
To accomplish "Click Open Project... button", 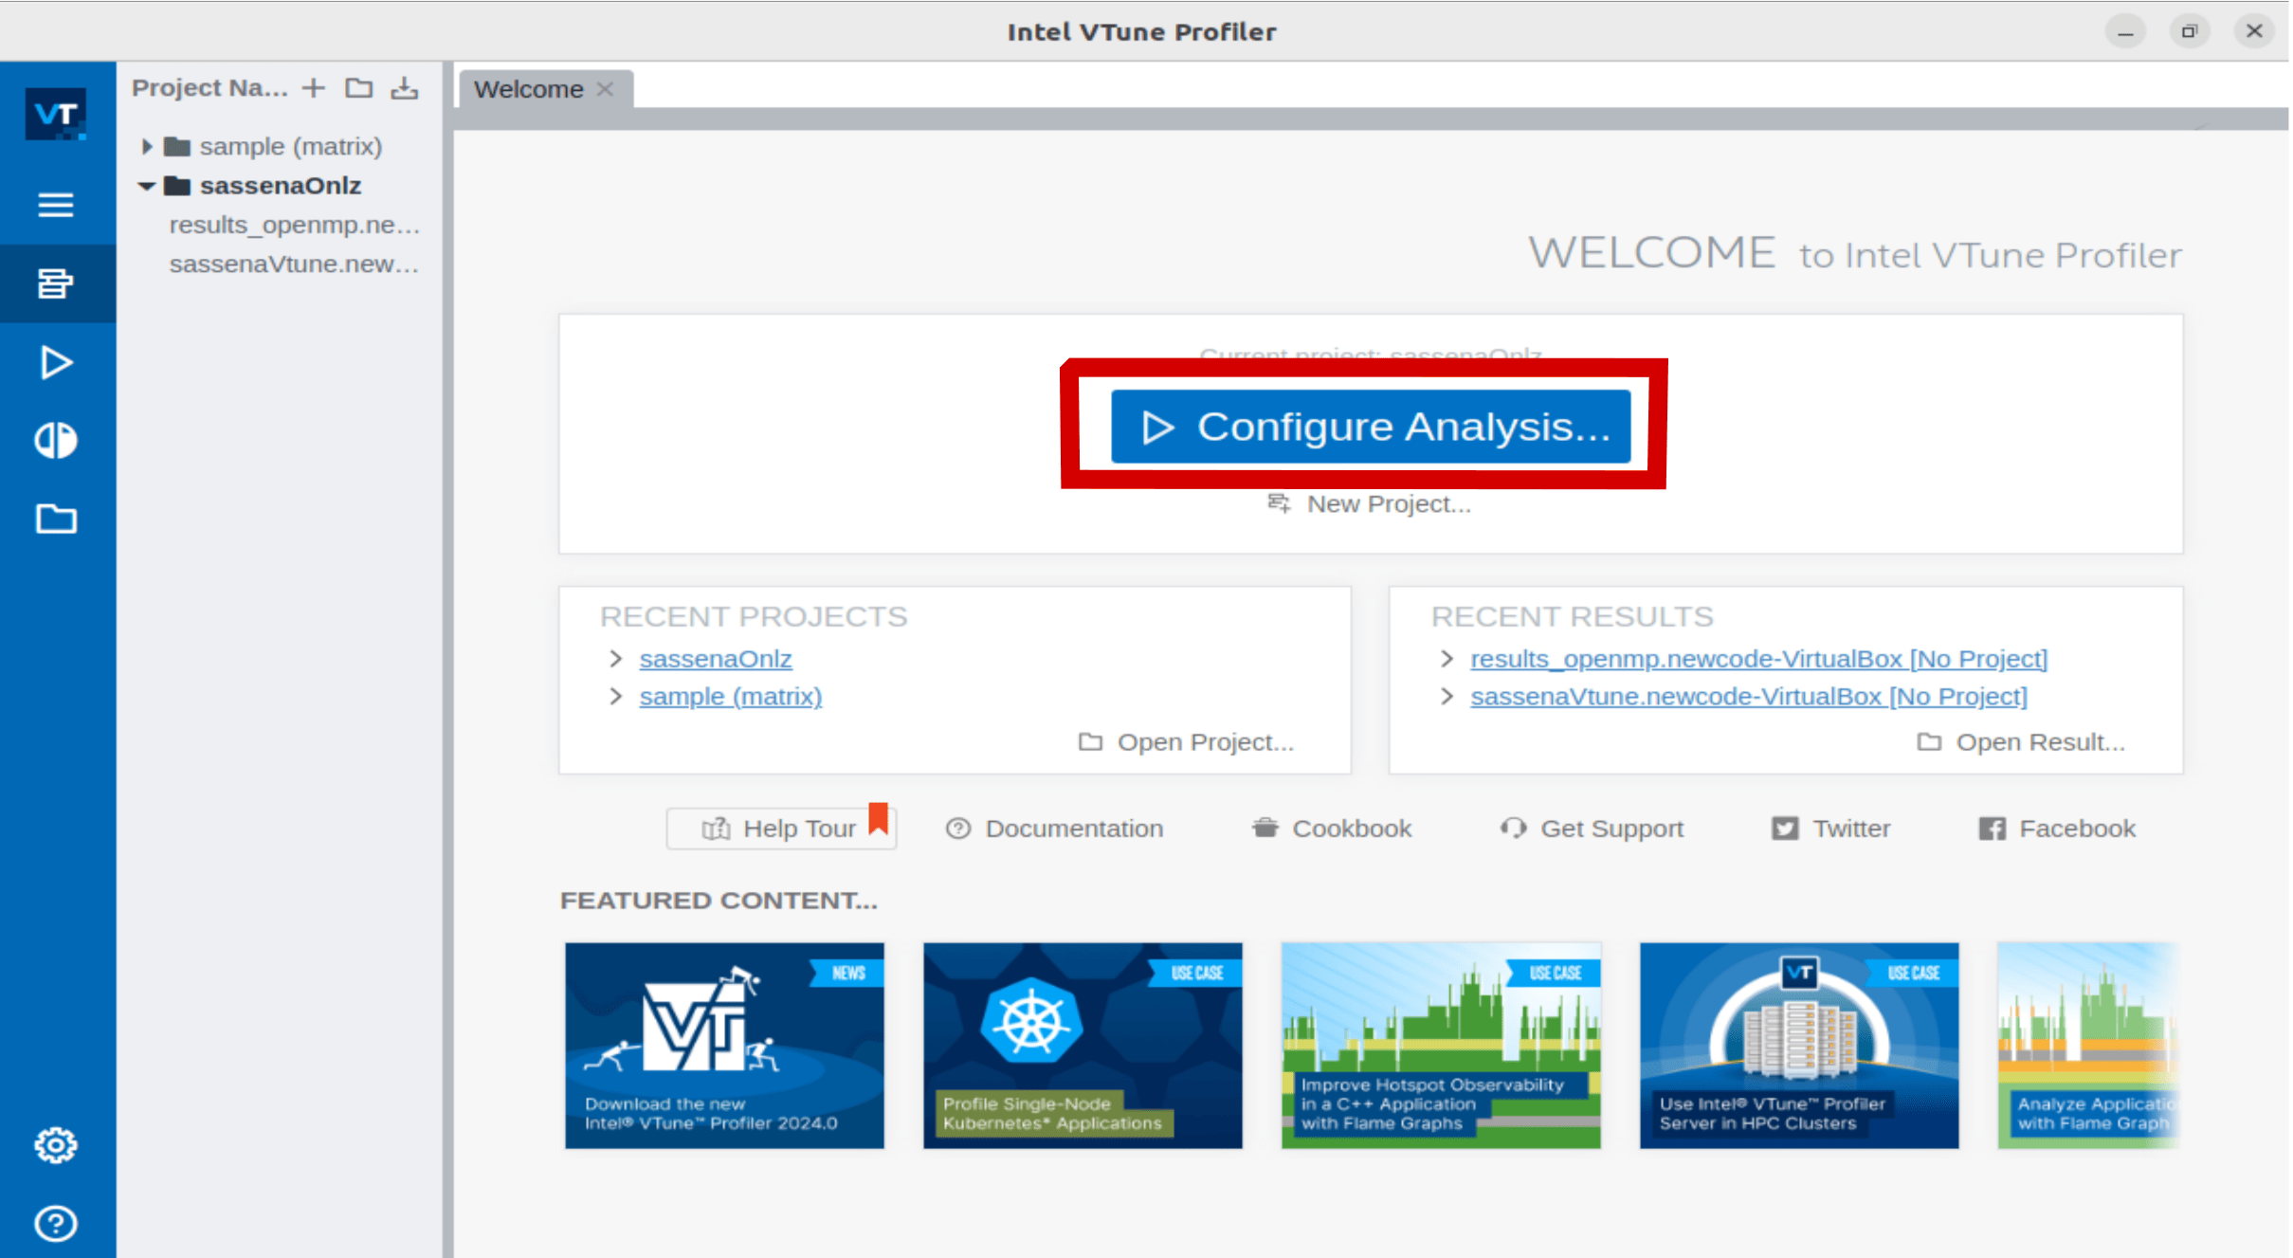I will [x=1186, y=741].
